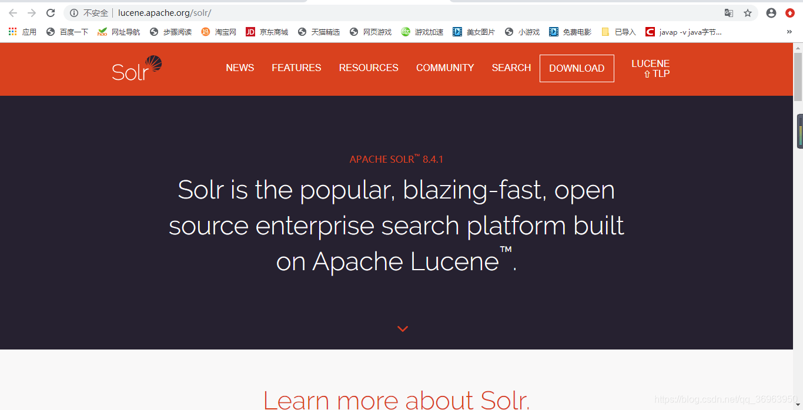
Task: Select the FEATURES menu item
Action: pos(296,68)
